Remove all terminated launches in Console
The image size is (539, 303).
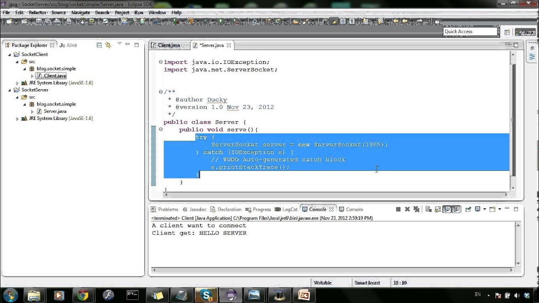tap(416, 209)
